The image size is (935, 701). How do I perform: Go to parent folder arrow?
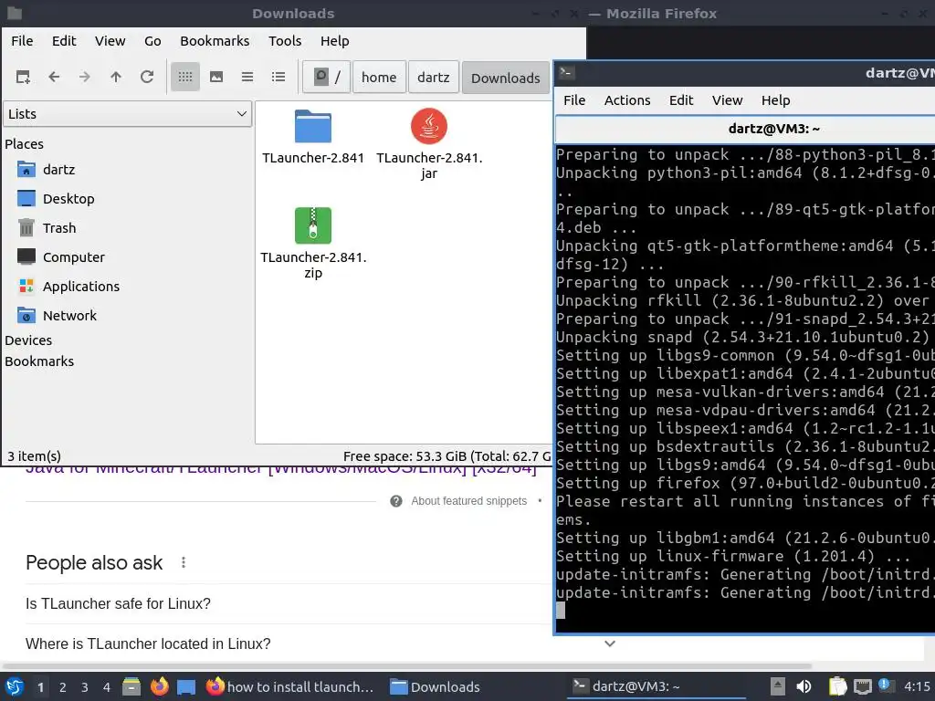click(x=116, y=77)
